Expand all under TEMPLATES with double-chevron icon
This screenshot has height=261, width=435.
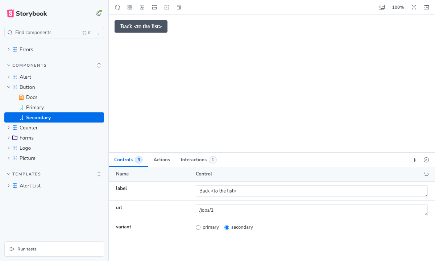click(99, 174)
